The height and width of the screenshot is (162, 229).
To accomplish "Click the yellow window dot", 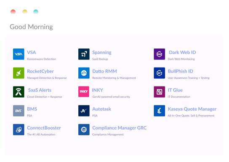I will (25, 12).
